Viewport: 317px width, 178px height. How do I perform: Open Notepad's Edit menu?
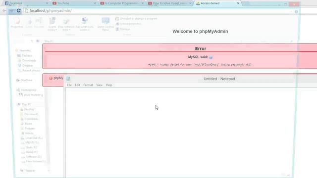(77, 85)
